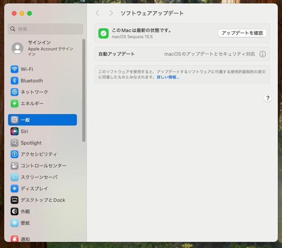Click the アクセシビリティ icon
The width and height of the screenshot is (282, 248).
tap(15, 154)
